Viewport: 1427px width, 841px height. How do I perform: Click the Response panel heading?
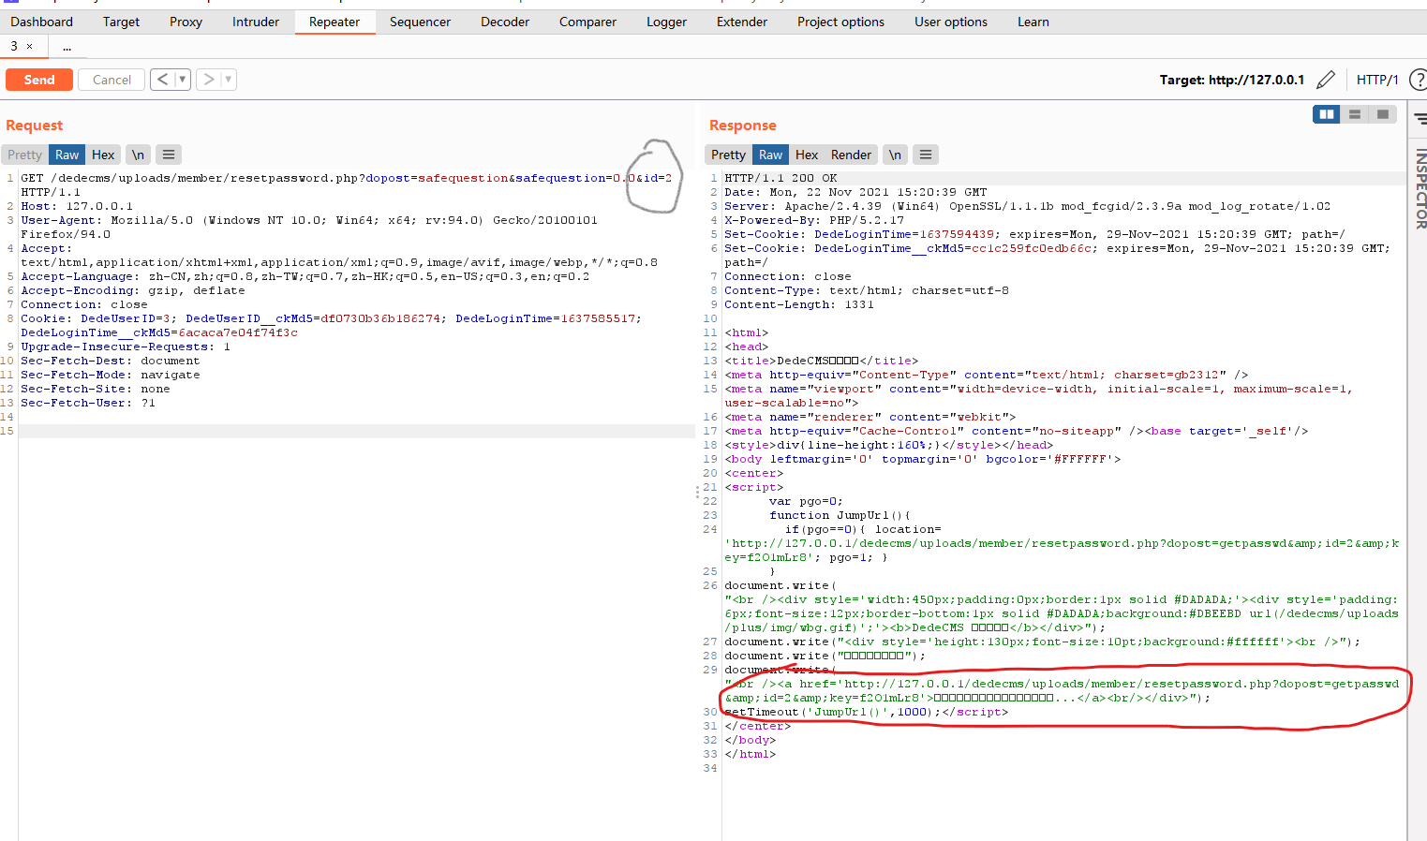[x=743, y=125]
